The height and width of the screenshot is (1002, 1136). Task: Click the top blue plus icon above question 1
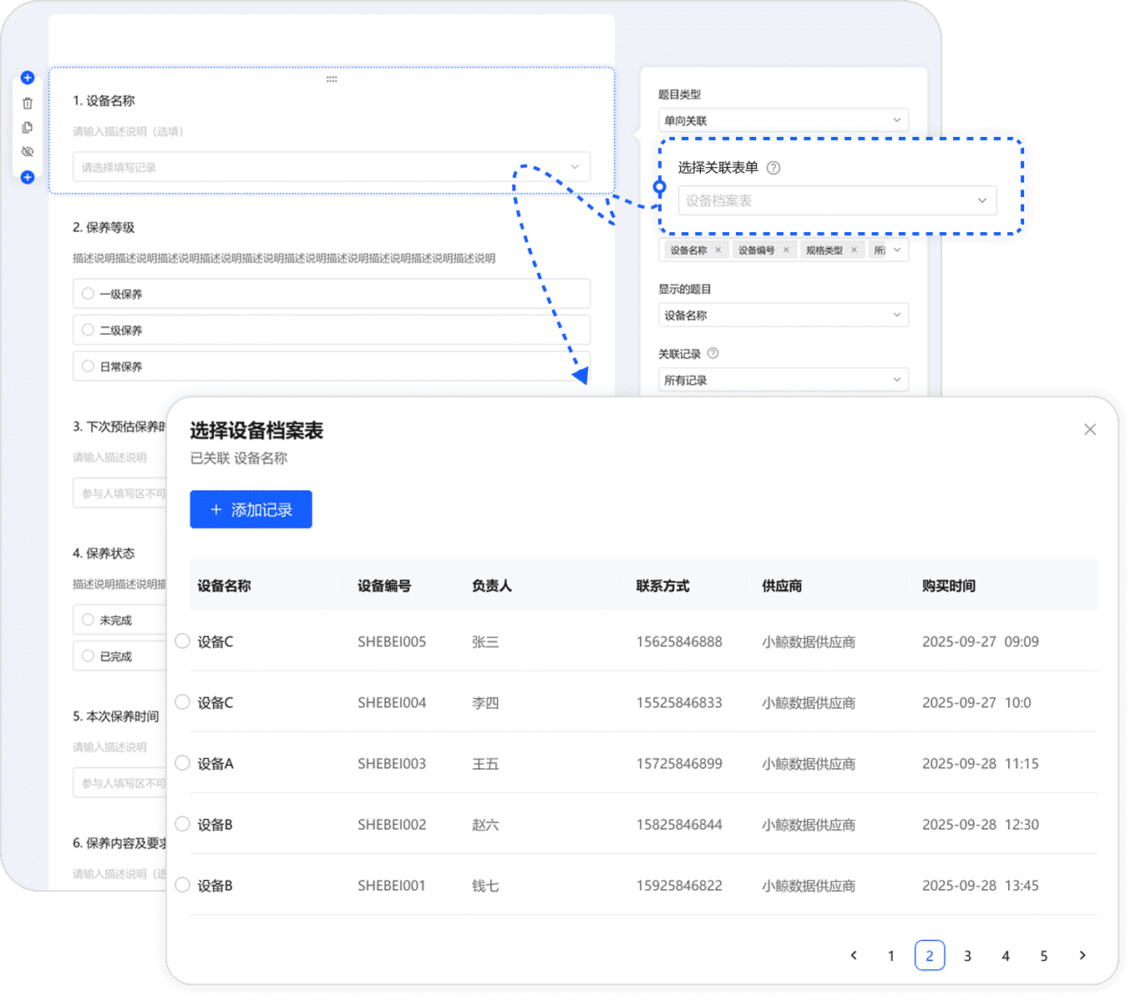click(x=28, y=78)
